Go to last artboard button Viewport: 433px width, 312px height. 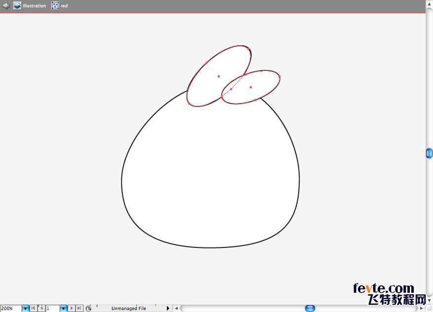click(x=79, y=309)
